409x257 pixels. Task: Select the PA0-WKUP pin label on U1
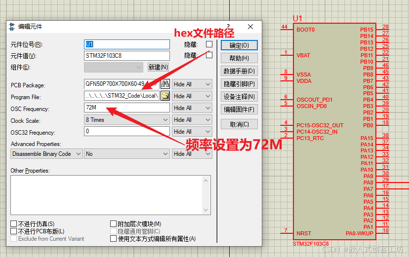[360, 233]
